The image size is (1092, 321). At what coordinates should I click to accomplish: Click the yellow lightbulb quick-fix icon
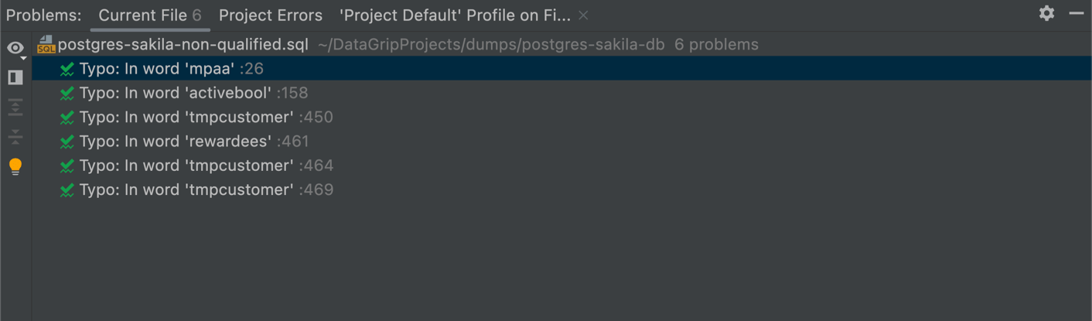(15, 166)
